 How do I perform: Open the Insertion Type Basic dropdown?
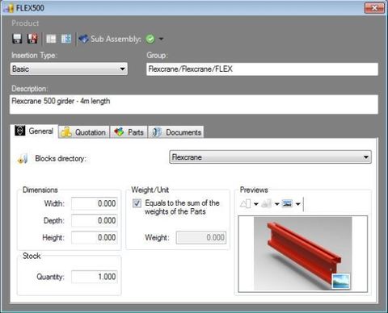[x=69, y=69]
